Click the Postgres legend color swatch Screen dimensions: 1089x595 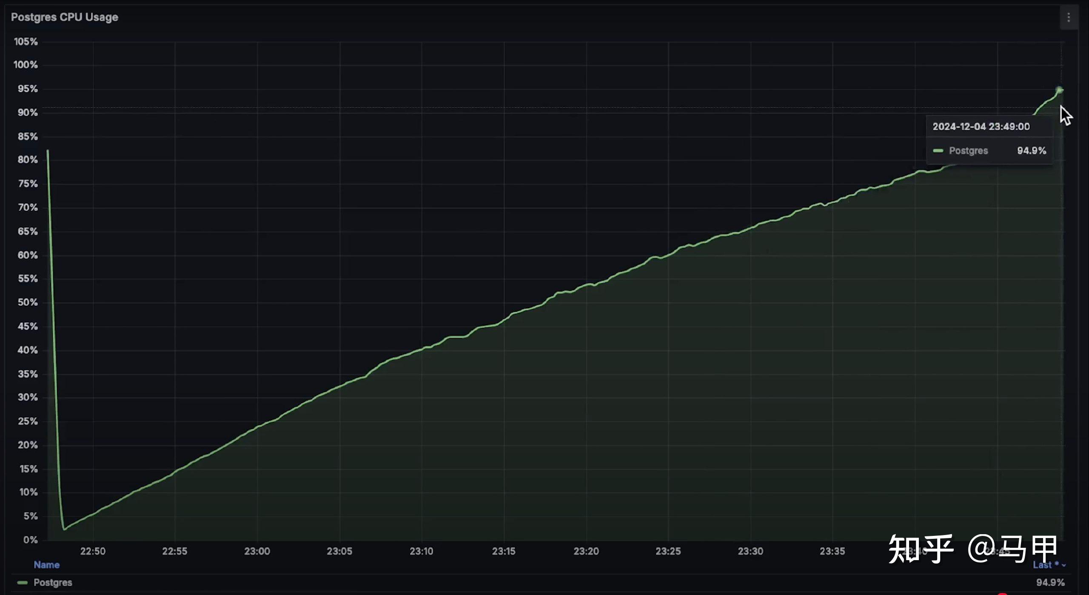click(x=22, y=582)
